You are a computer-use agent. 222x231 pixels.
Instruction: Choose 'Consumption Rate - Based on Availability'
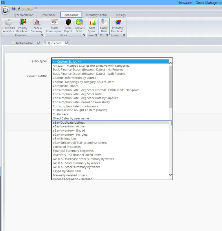(110, 102)
